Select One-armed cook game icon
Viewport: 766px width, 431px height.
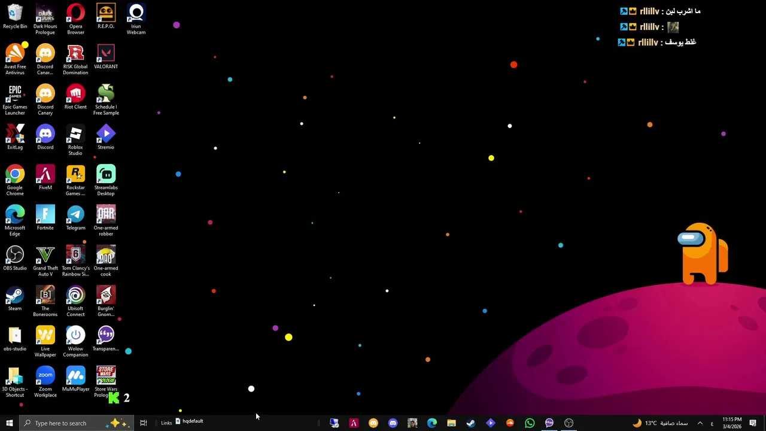106,261
